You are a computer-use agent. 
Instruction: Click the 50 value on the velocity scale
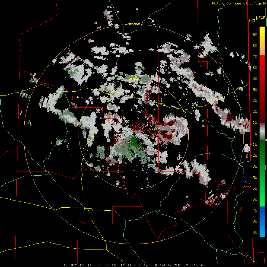pos(255,79)
